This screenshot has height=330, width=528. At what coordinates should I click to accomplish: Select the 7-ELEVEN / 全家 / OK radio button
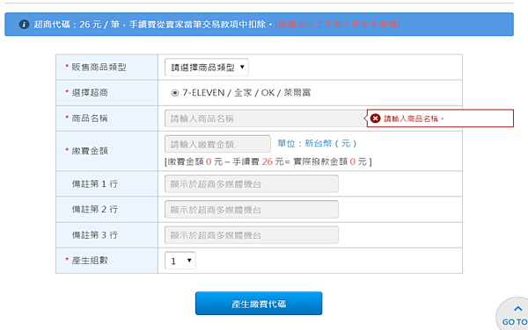point(174,93)
